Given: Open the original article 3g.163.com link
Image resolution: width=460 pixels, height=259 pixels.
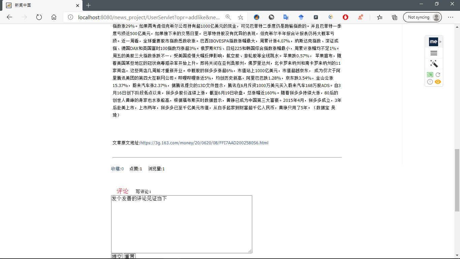Looking at the screenshot, I should [204, 143].
